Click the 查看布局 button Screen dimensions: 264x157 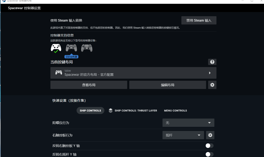89,85
